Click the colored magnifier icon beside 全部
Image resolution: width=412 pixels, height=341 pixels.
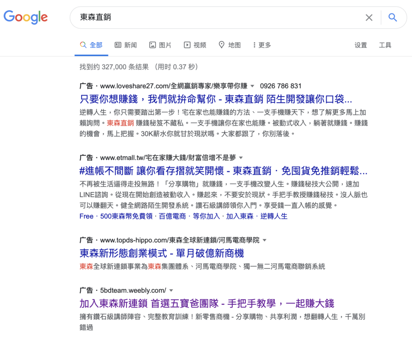(83, 45)
